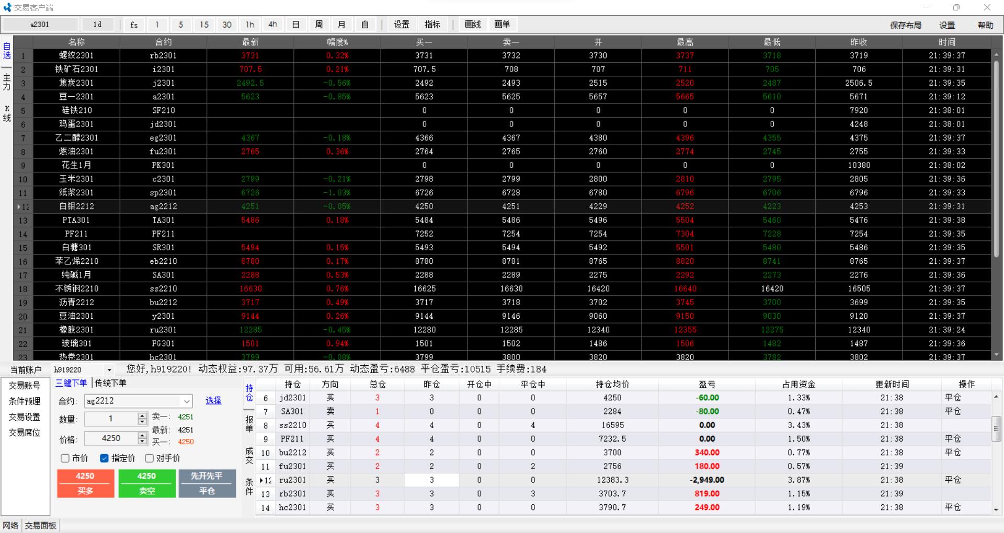Image resolution: width=1004 pixels, height=533 pixels.
Task: Select the monthly 月 period button
Action: 342,25
